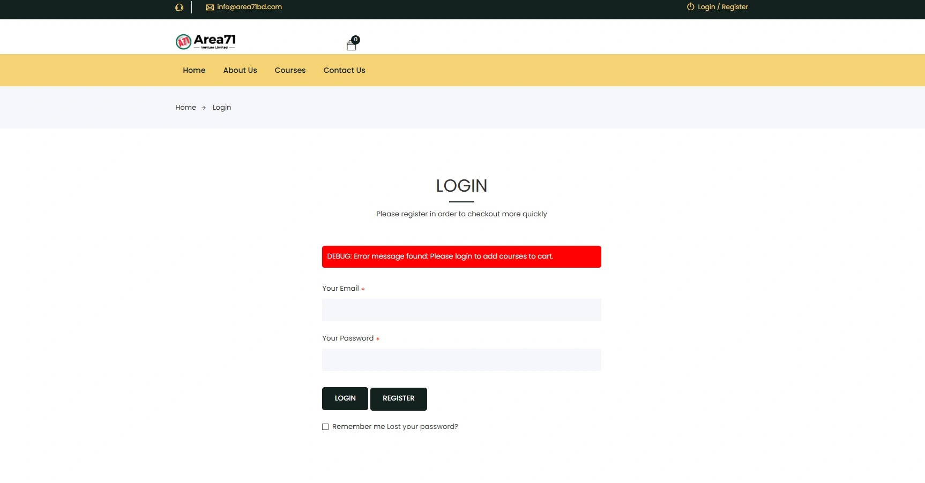This screenshot has height=483, width=925.
Task: Open the Home menu item
Action: click(194, 70)
